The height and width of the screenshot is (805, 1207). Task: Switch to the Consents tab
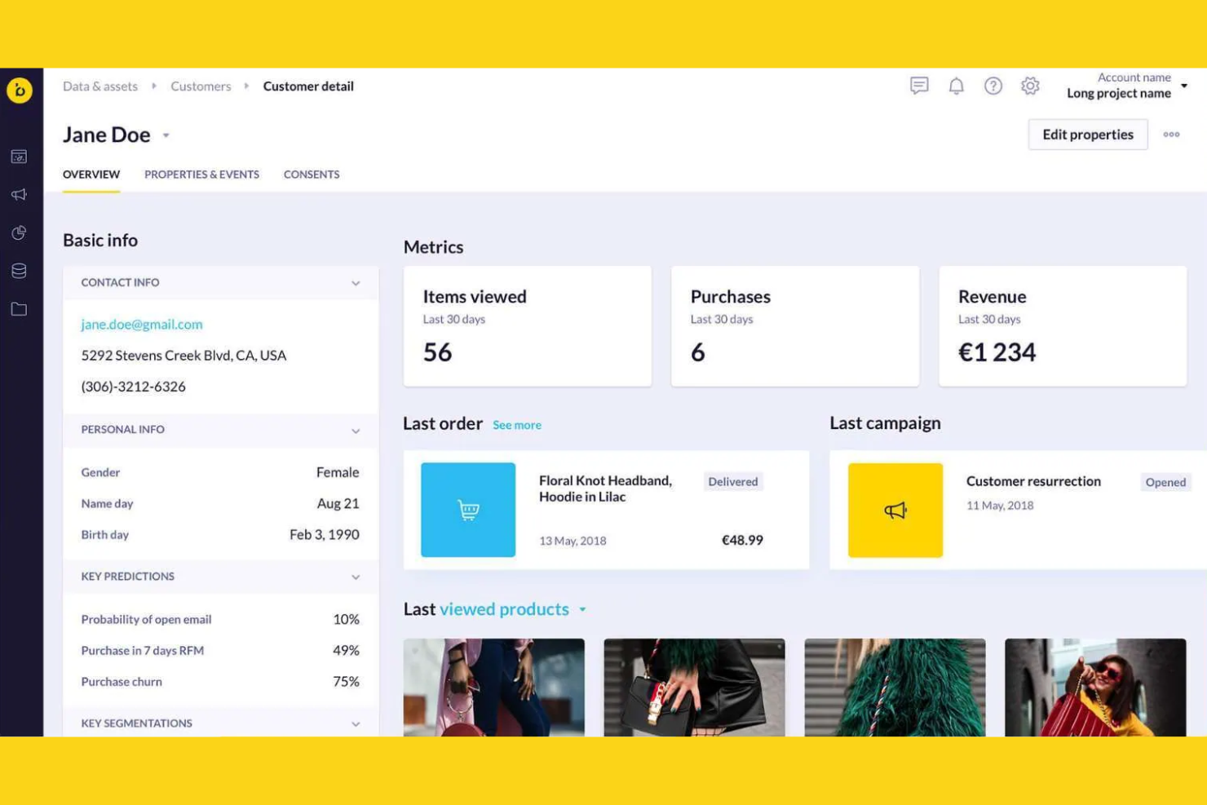(x=311, y=174)
